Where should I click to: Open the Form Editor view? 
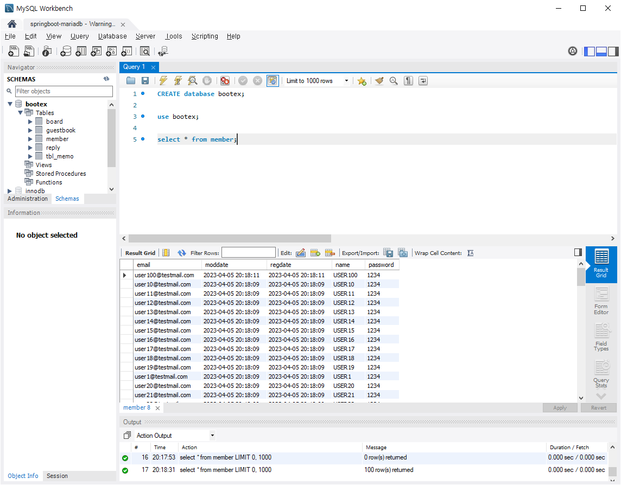[601, 301]
